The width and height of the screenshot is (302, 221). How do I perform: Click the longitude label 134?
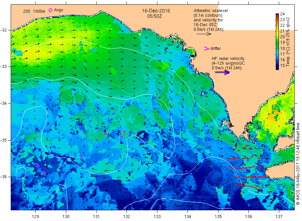(x=188, y=217)
